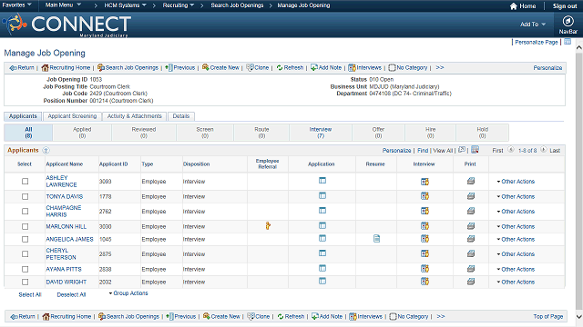Print Angelica James's application
The height and width of the screenshot is (327, 583).
click(x=471, y=239)
